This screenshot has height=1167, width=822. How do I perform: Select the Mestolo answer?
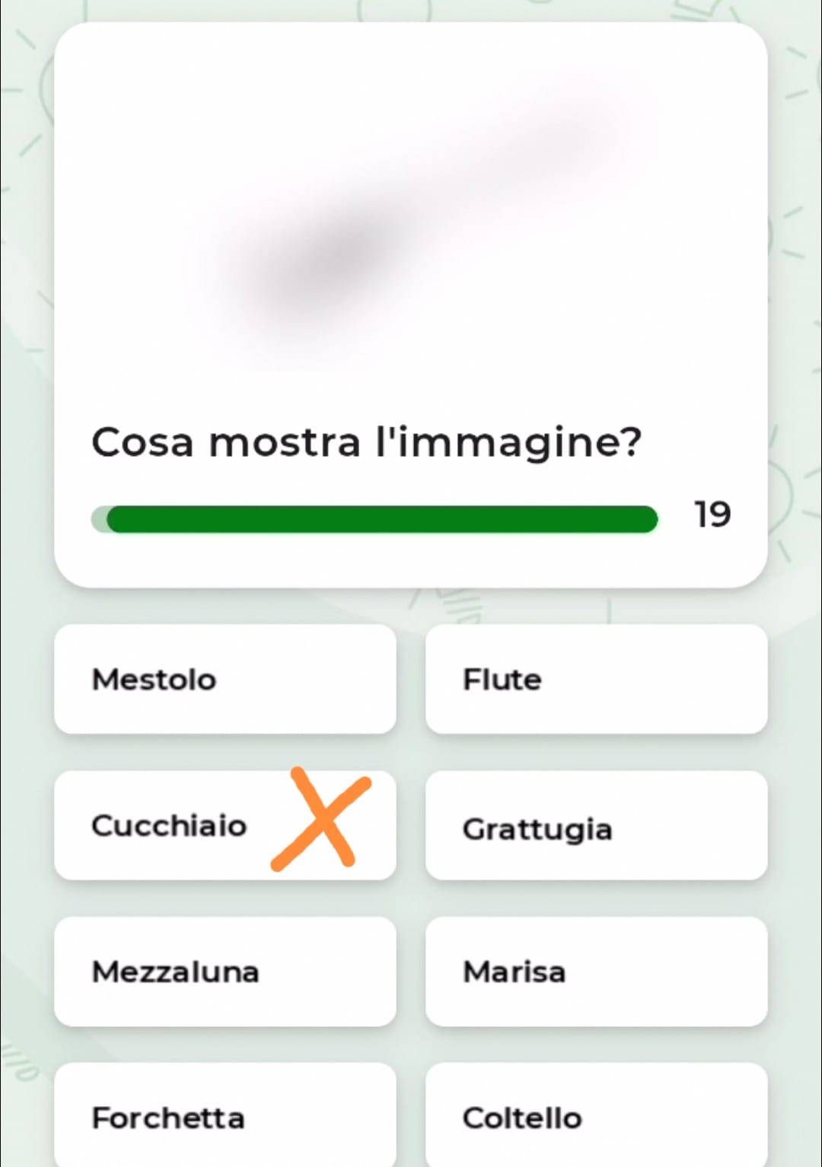point(225,679)
